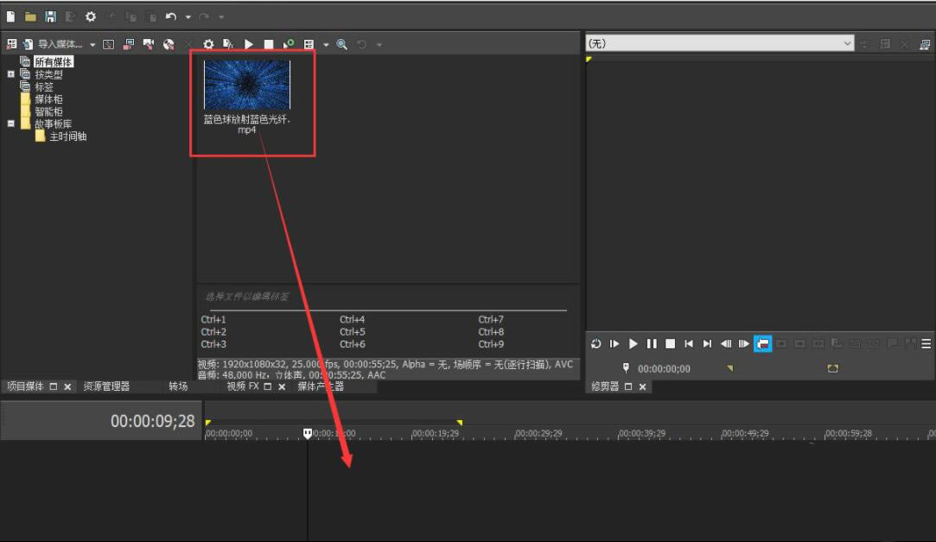The height and width of the screenshot is (542, 936).
Task: Switch to the 转场 tab
Action: click(177, 386)
